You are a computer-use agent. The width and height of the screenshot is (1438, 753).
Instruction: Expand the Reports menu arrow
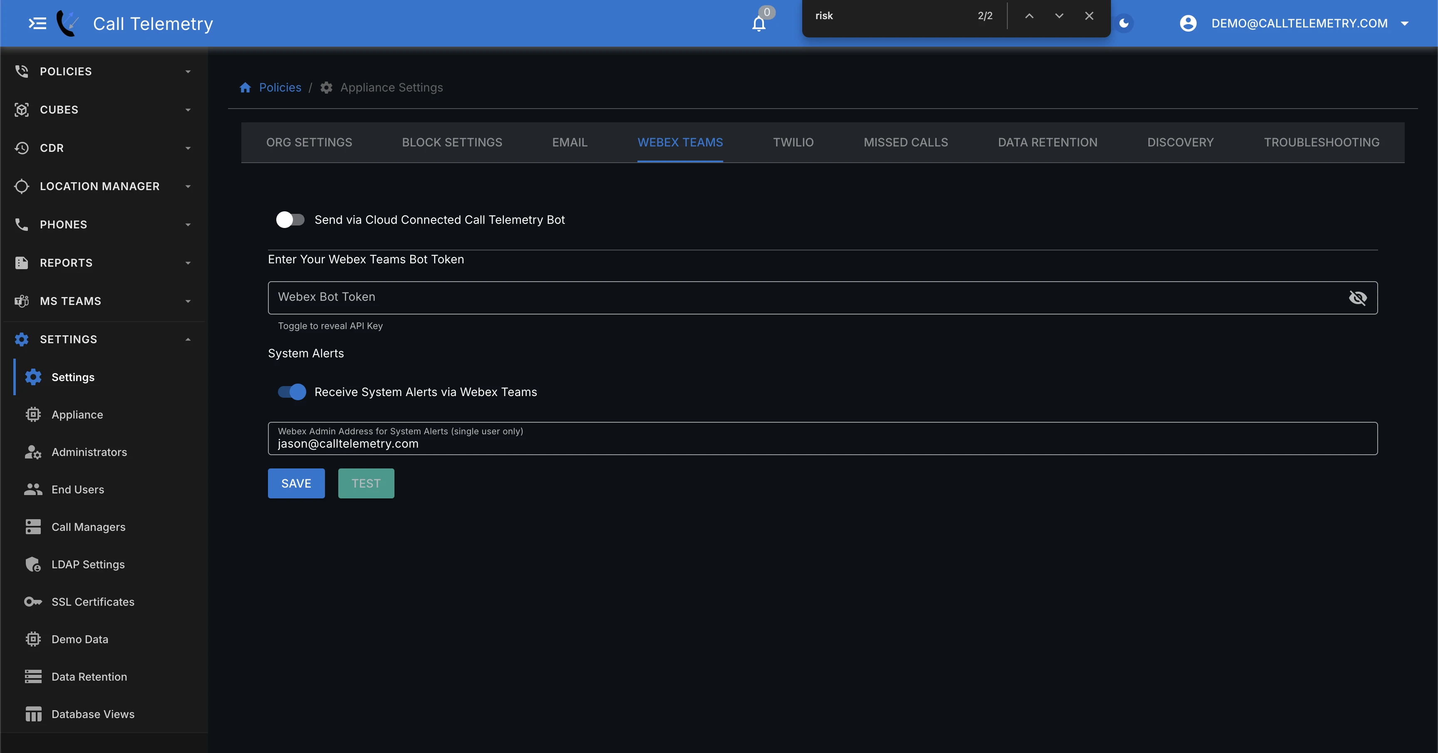click(x=188, y=263)
